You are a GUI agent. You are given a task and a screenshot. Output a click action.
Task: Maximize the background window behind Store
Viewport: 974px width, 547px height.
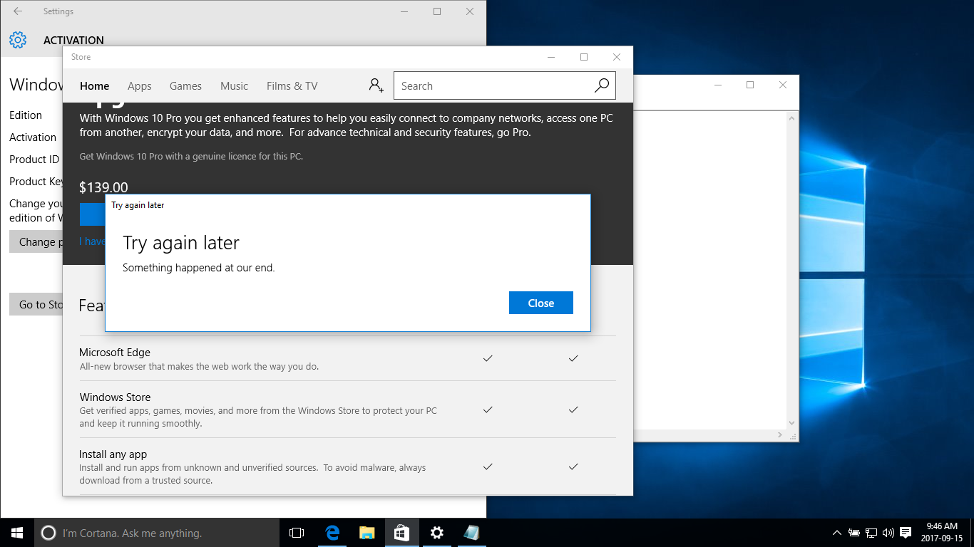[x=750, y=85]
